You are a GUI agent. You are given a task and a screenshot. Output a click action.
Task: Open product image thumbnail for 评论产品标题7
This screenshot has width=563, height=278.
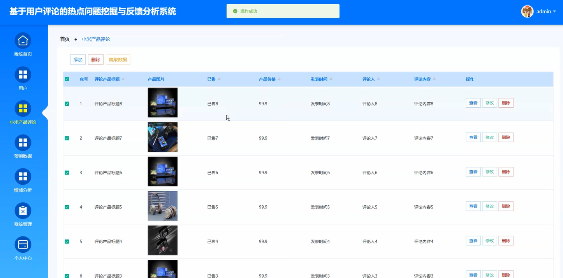pyautogui.click(x=163, y=137)
